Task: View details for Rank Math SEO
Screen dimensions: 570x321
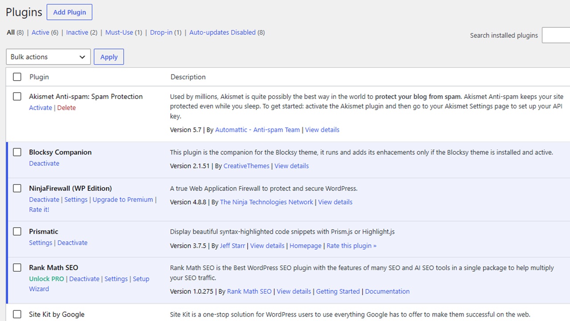Action: (294, 291)
